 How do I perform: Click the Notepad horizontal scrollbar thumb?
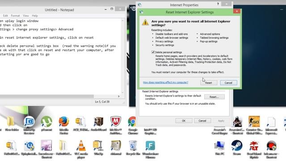pos(46,96)
